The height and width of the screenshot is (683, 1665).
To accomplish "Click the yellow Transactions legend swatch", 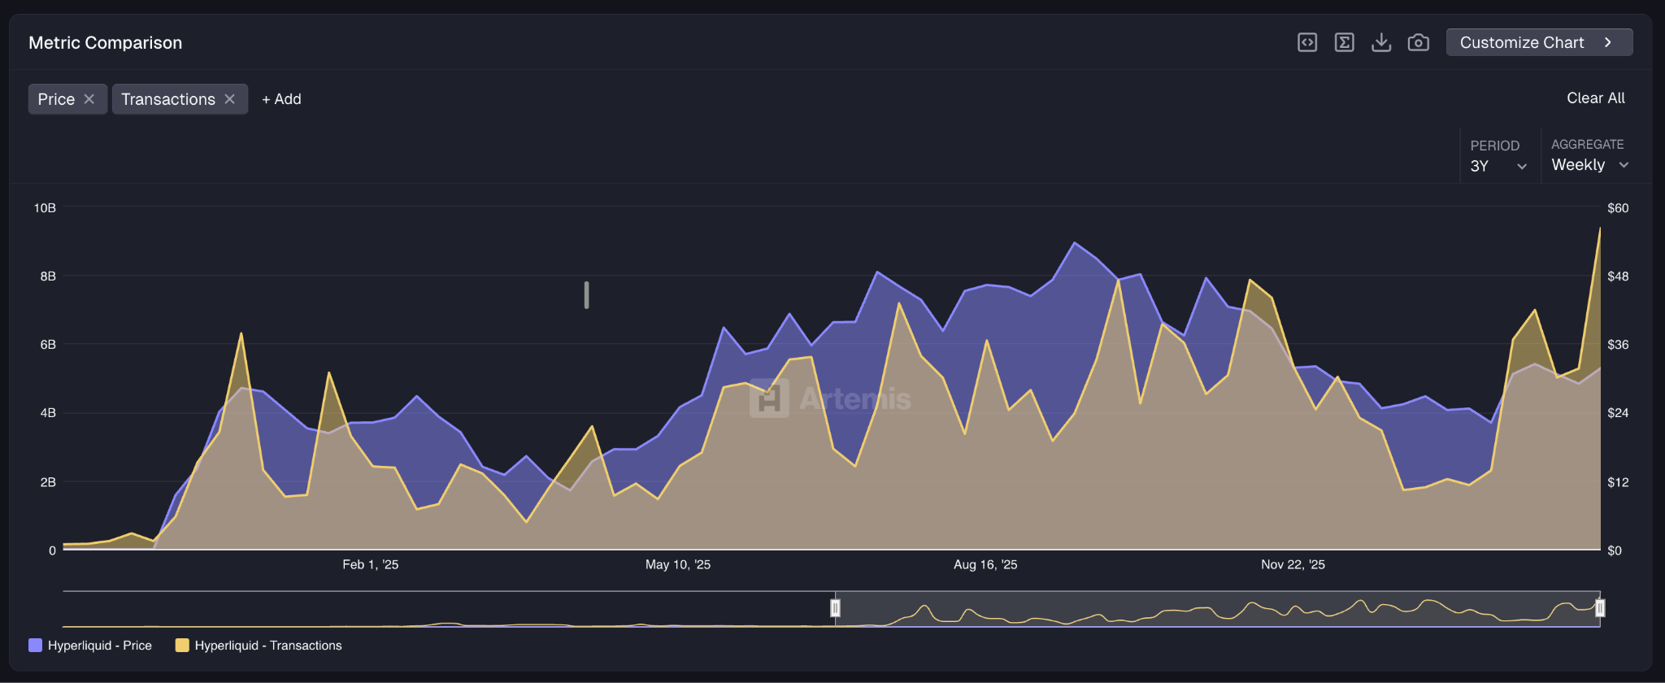I will point(182,646).
